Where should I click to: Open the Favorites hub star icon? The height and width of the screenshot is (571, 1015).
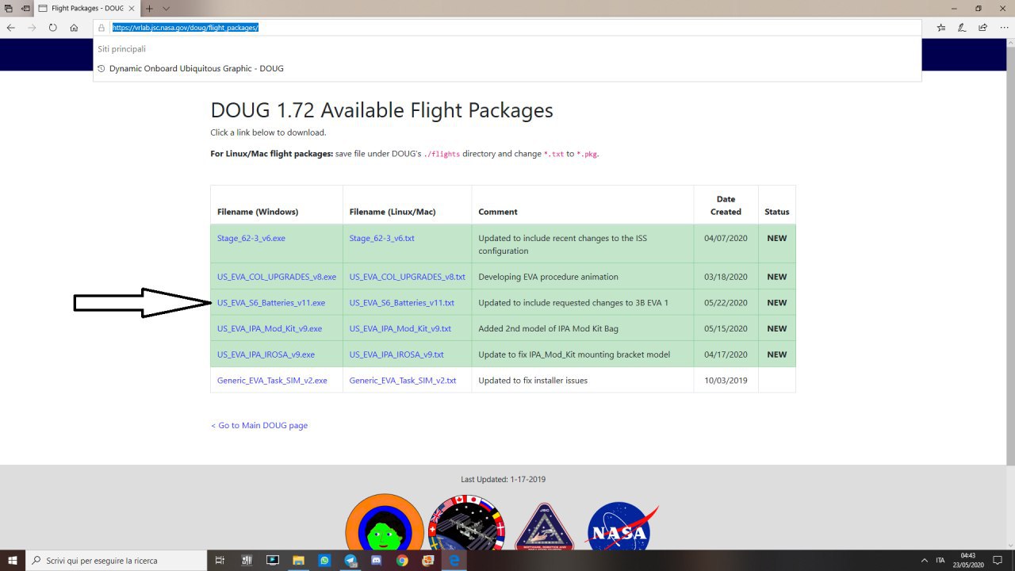[x=940, y=27]
